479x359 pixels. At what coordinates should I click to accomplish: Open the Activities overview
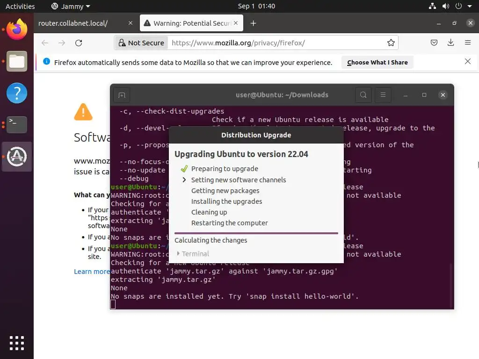[20, 6]
